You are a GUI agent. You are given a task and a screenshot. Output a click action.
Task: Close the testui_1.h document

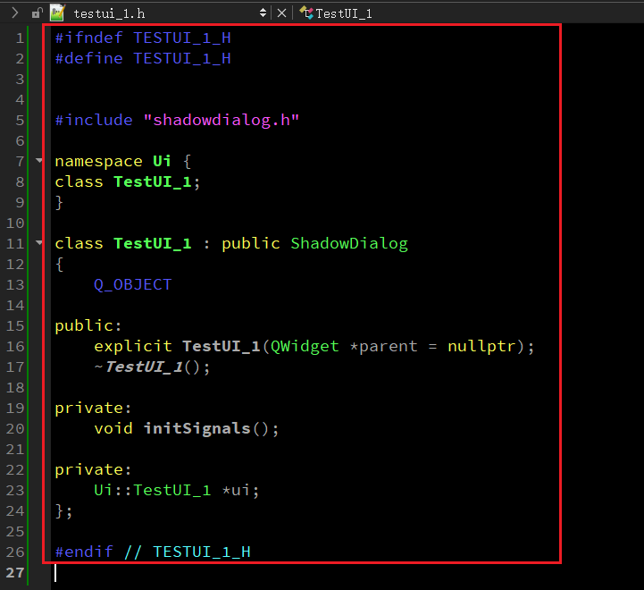281,13
